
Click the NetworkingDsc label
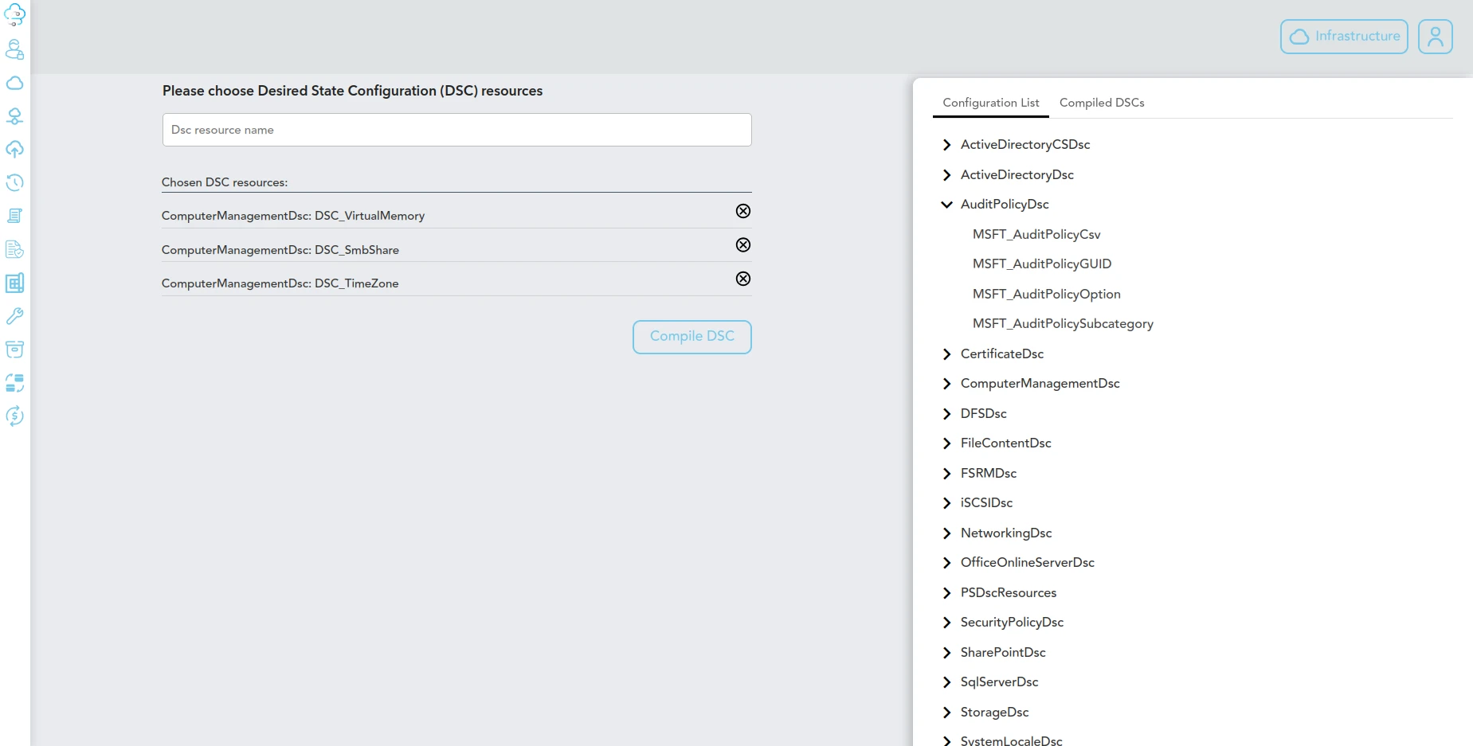(1006, 533)
